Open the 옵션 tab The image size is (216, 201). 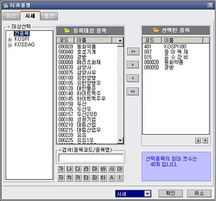(x=49, y=16)
